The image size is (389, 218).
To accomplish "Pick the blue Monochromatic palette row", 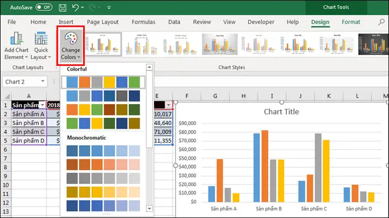I will pyautogui.click(x=103, y=151).
